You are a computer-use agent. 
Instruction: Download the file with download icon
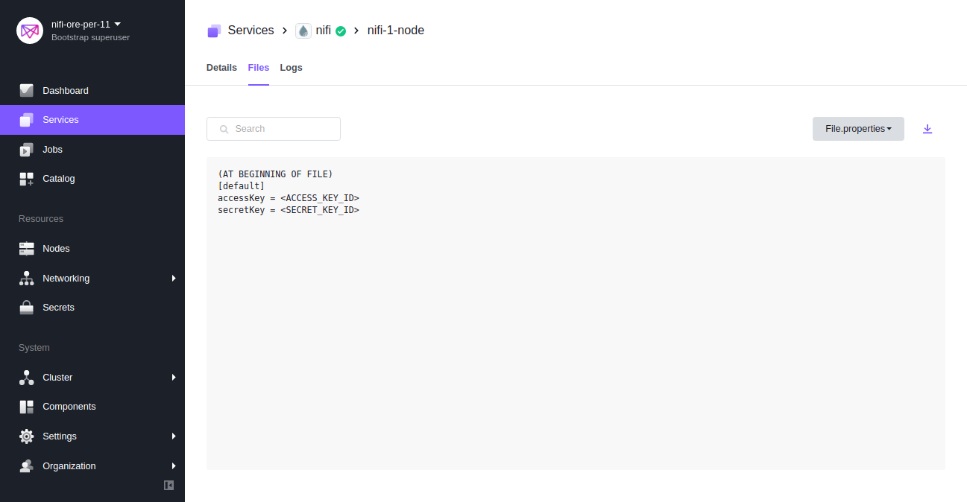927,129
